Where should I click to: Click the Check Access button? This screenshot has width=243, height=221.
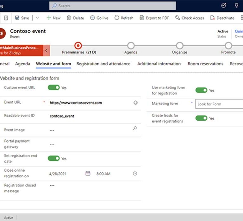pyautogui.click(x=190, y=18)
